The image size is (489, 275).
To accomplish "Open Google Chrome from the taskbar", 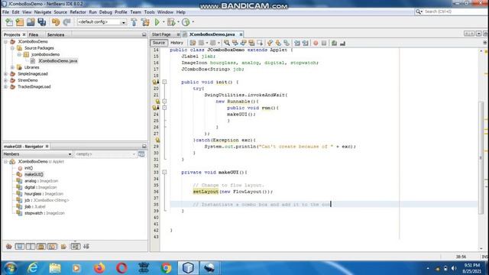I will coord(167,268).
